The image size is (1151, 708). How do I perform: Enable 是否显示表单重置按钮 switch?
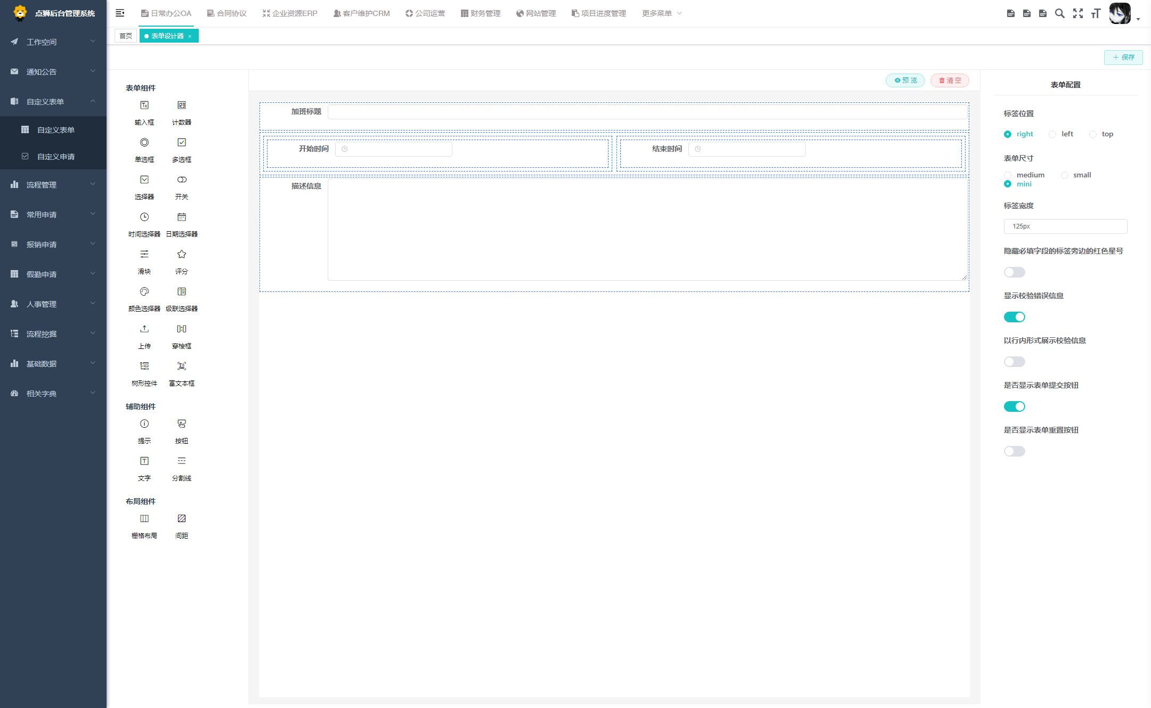point(1014,451)
